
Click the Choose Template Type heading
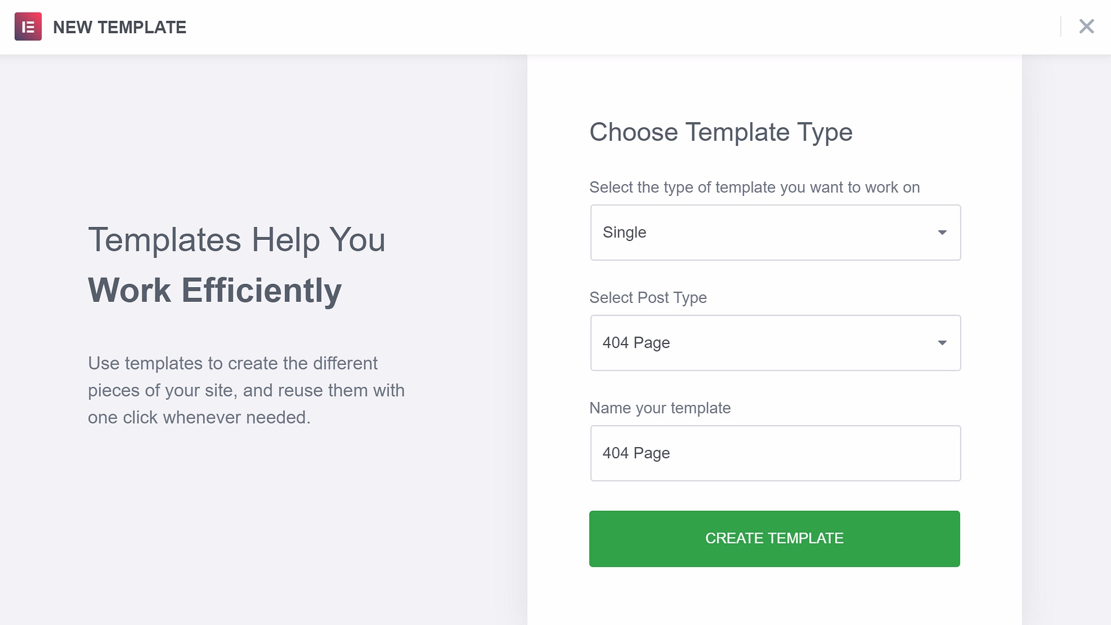pos(721,132)
